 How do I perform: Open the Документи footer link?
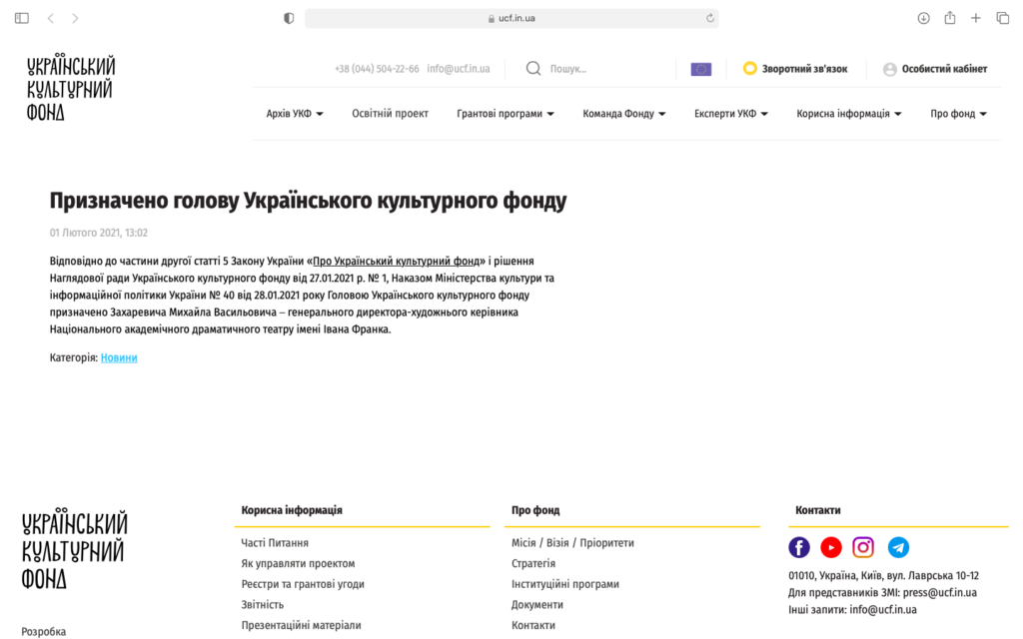coord(536,604)
